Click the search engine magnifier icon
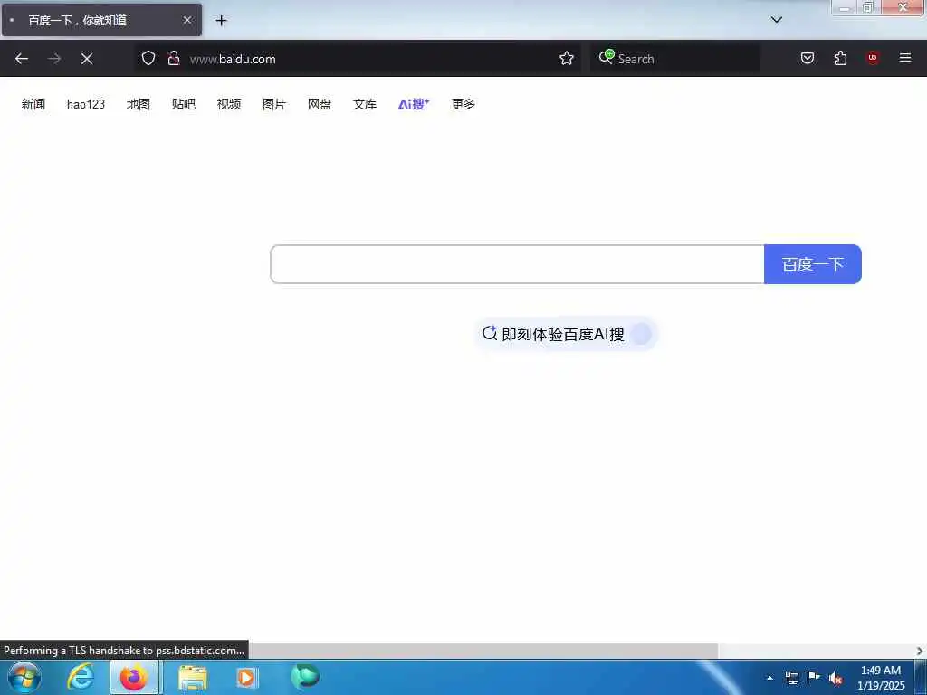Screen dimensions: 927x695 [x=606, y=57]
